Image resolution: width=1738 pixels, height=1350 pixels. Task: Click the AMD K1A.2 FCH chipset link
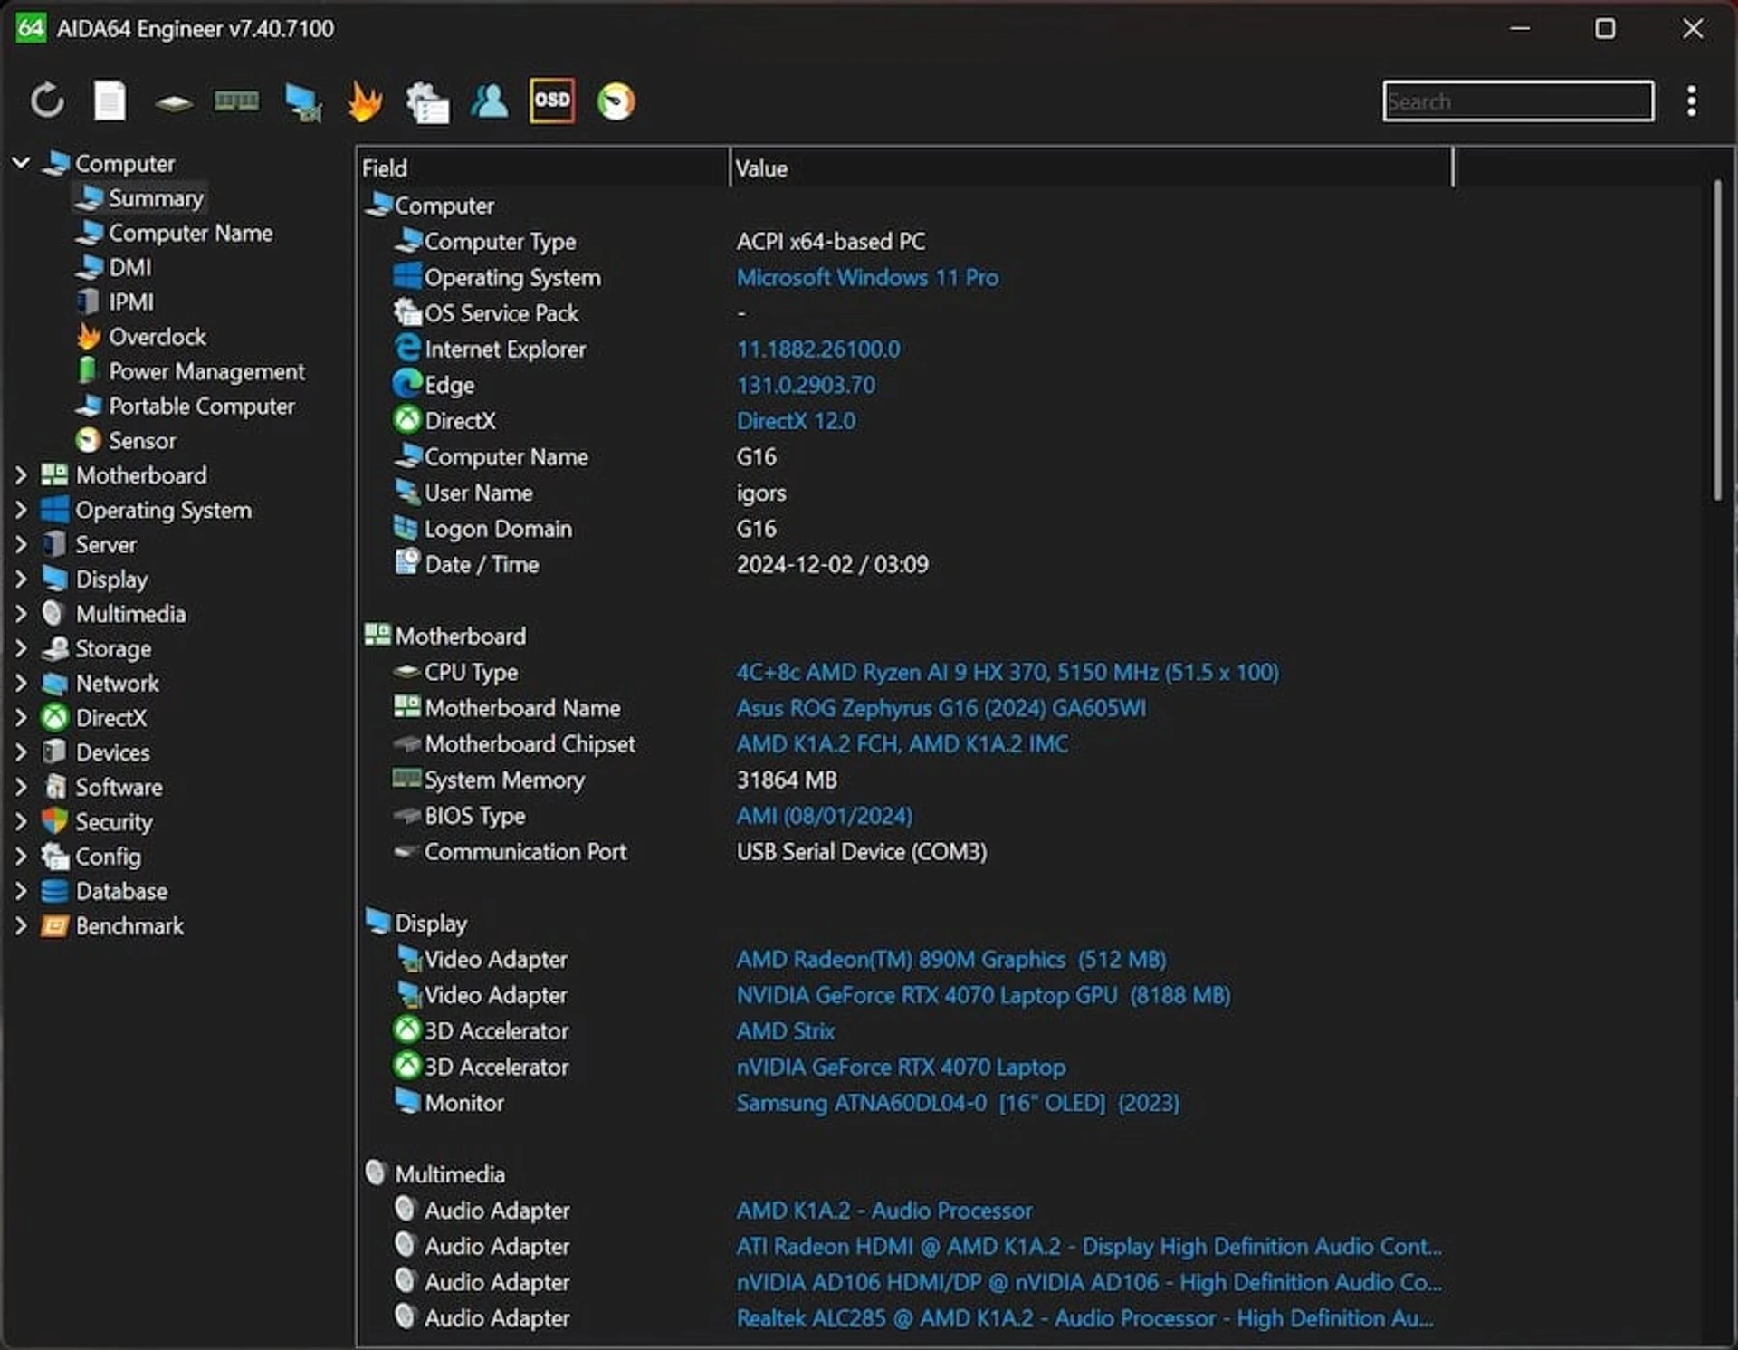902,743
